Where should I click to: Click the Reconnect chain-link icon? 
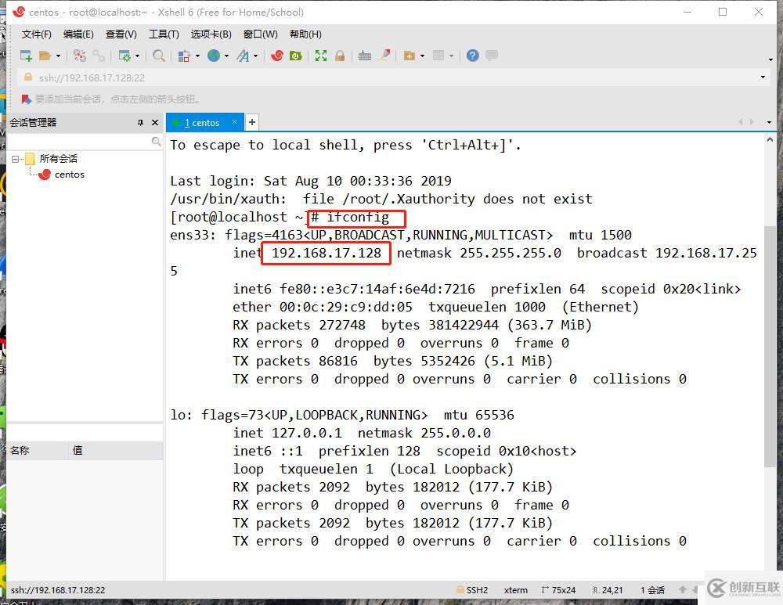coord(99,56)
